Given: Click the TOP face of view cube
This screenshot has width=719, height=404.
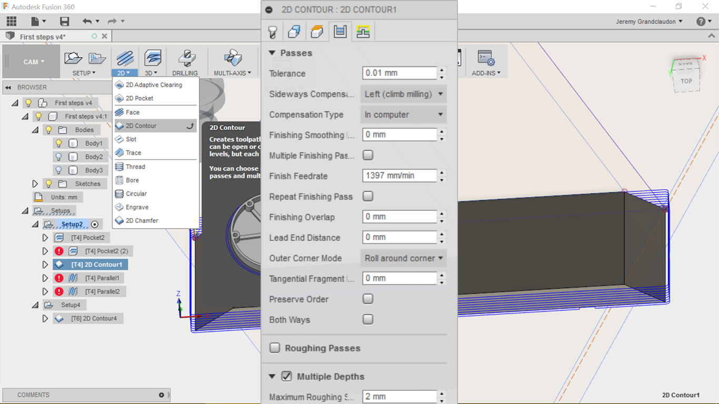Looking at the screenshot, I should [x=686, y=81].
